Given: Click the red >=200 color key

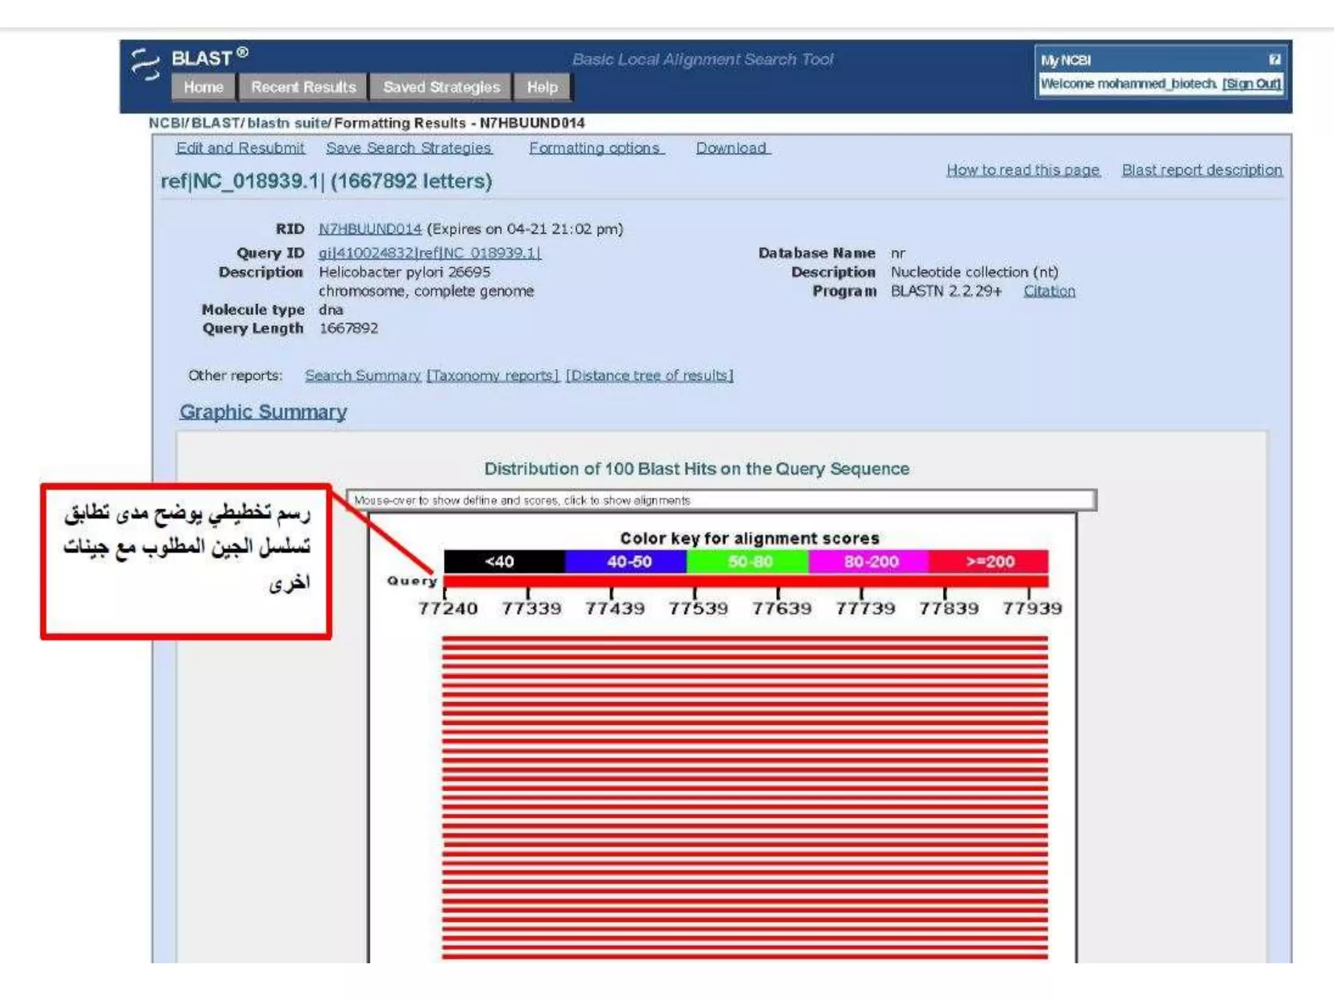Looking at the screenshot, I should 989,562.
